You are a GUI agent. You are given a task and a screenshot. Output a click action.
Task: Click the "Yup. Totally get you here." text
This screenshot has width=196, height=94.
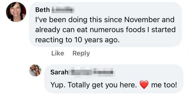94,85
